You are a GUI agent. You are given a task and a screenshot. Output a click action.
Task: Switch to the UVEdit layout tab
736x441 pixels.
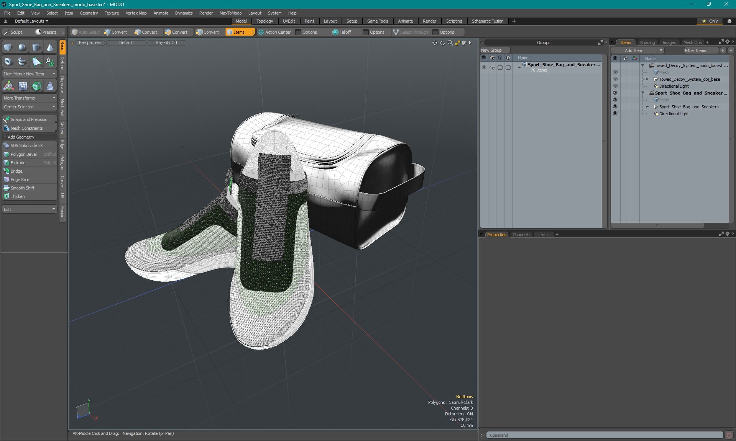point(289,21)
